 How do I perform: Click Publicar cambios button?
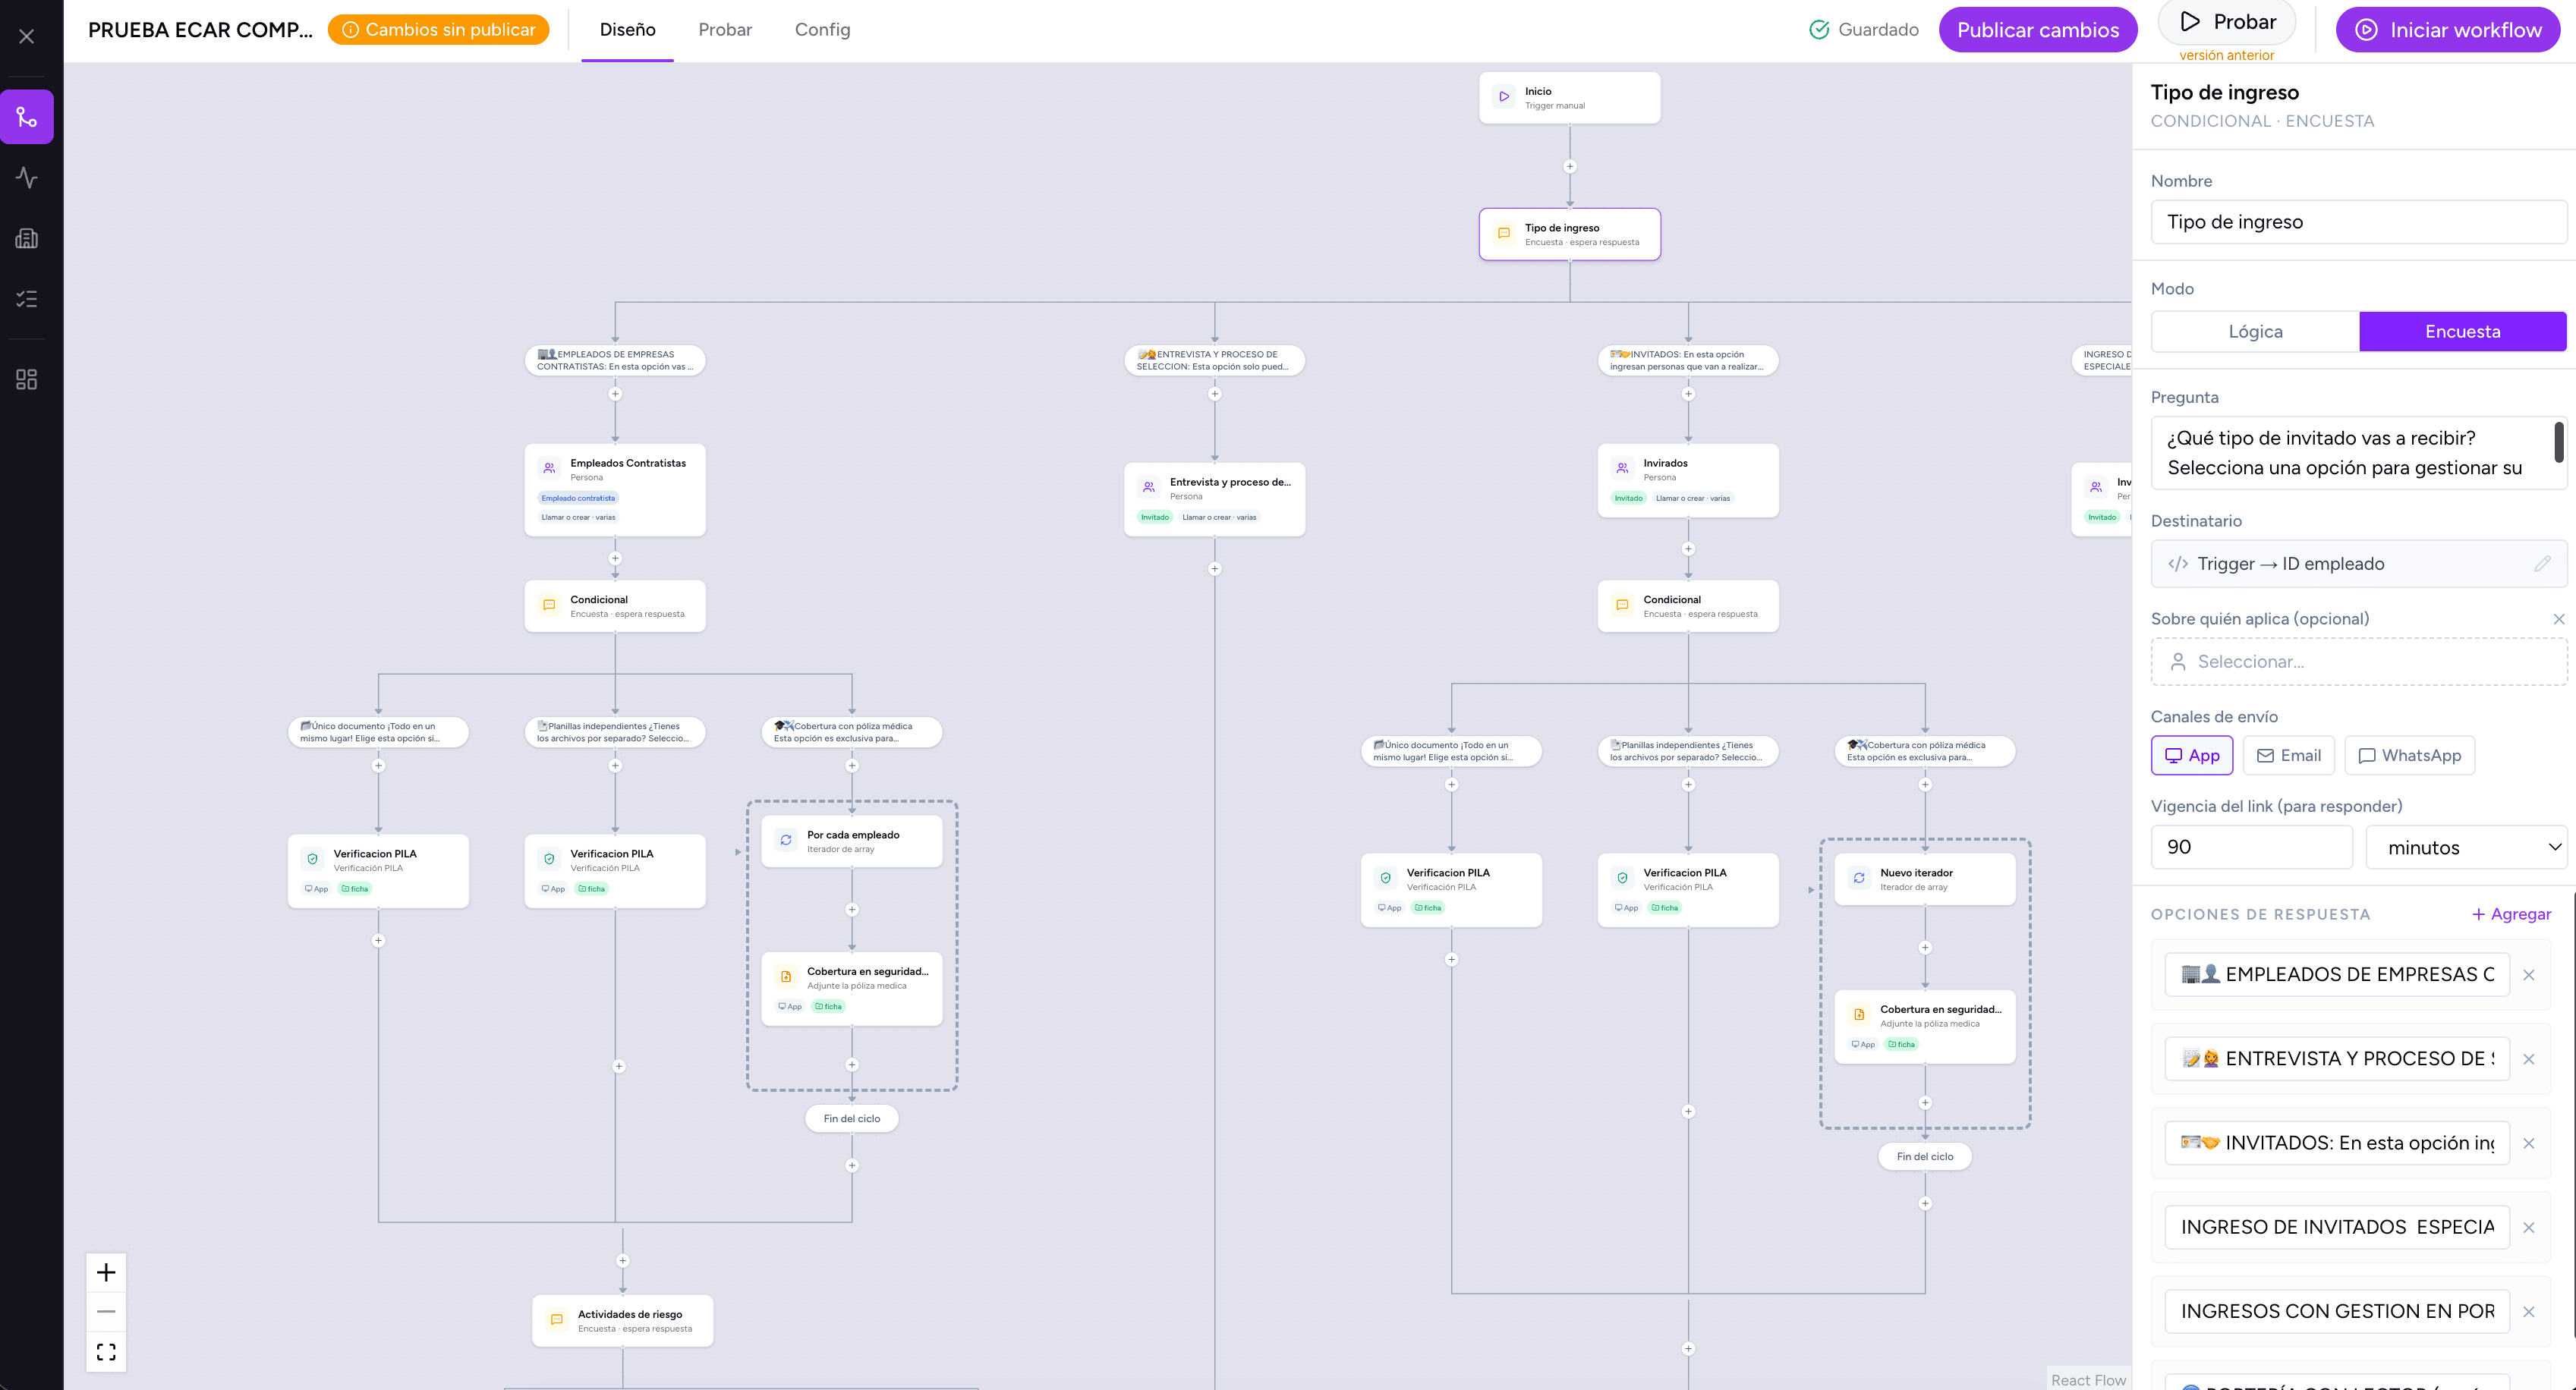coord(2037,30)
